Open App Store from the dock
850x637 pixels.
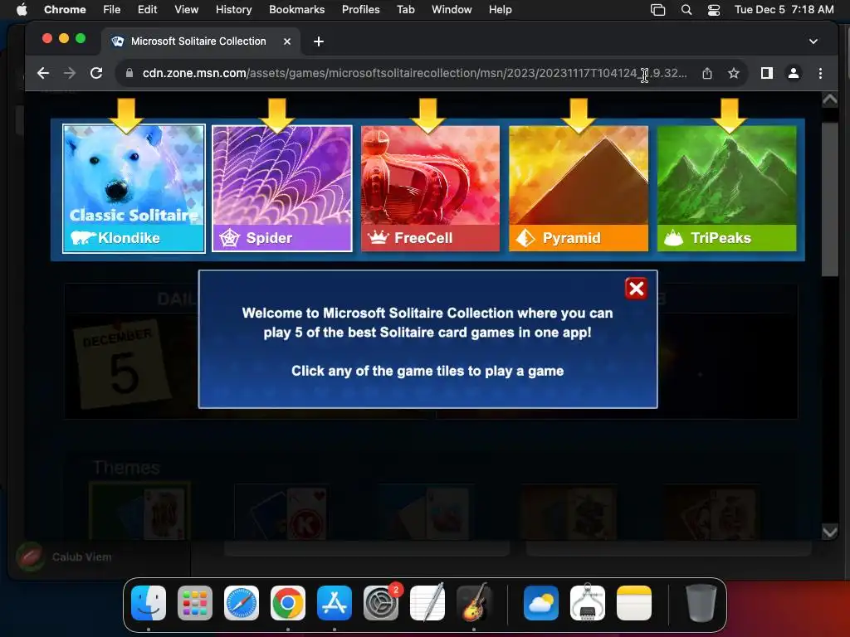[x=335, y=603]
